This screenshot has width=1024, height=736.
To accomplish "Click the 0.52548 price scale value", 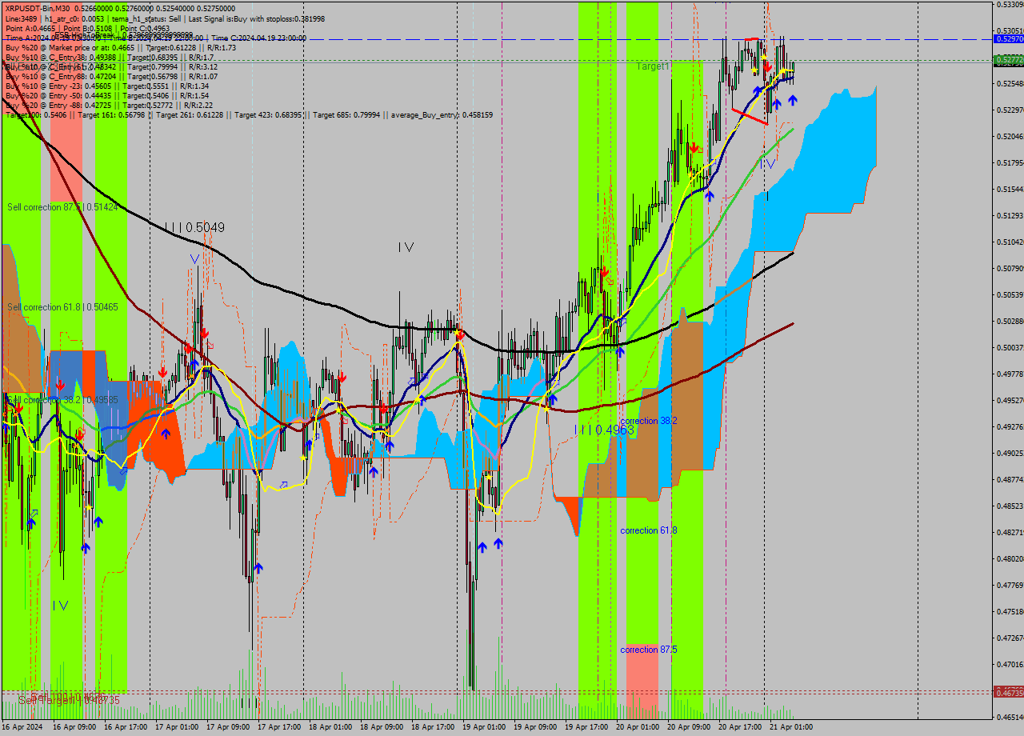I will [1010, 83].
